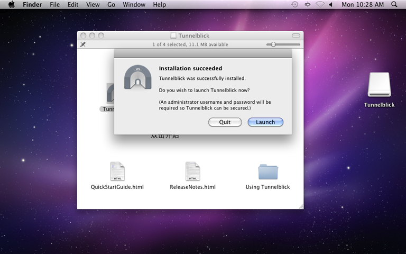Click the Time Machine menu bar icon
Screen dimensions: 406x254
pos(294,4)
